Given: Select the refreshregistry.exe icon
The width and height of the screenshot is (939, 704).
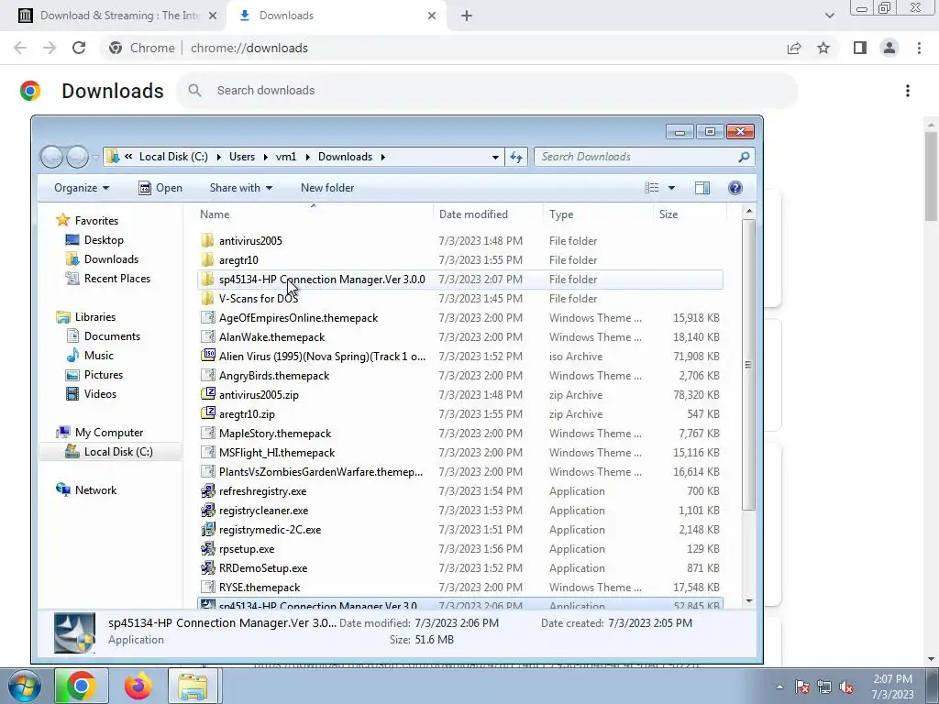Looking at the screenshot, I should (x=208, y=491).
